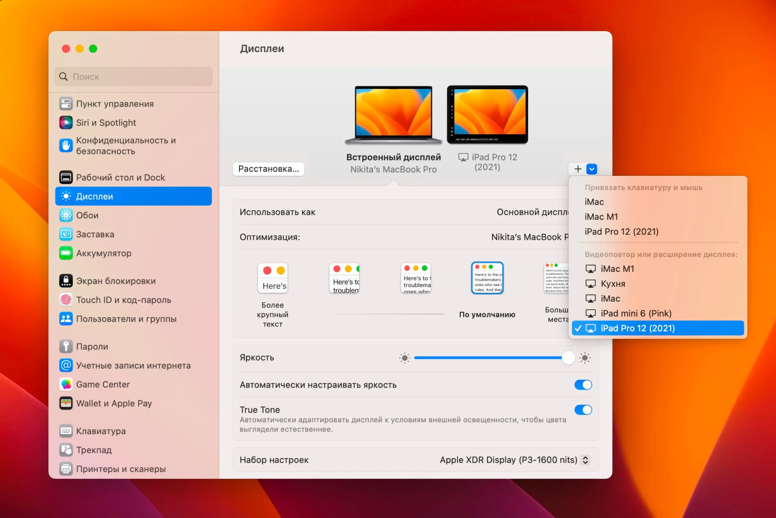
Task: Click the Яркость brightness slider knob
Action: point(568,358)
